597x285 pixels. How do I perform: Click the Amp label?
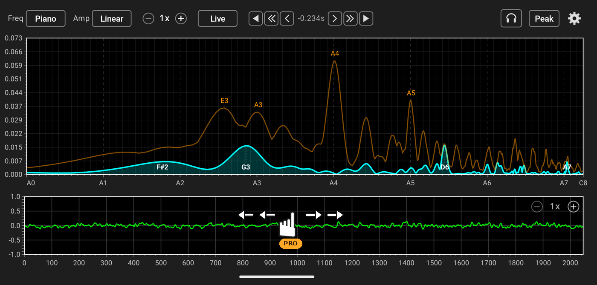tap(81, 19)
